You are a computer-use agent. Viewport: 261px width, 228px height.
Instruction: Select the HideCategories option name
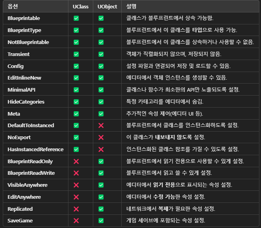pos(26,102)
